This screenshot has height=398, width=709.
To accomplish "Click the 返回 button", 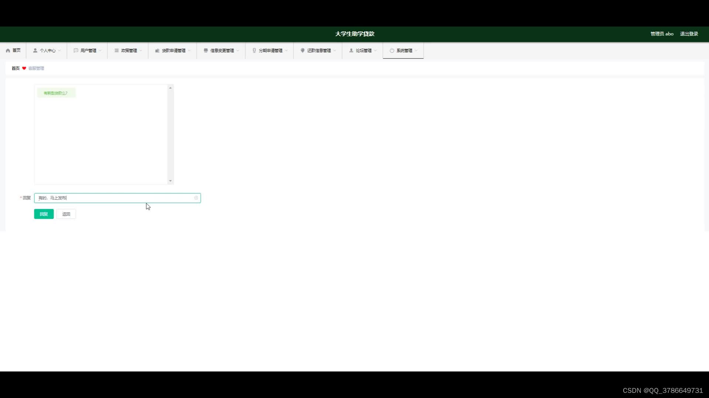I will (x=66, y=214).
